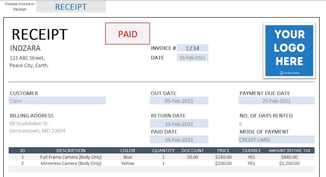Click the DESCRIPTION column header

[71, 150]
